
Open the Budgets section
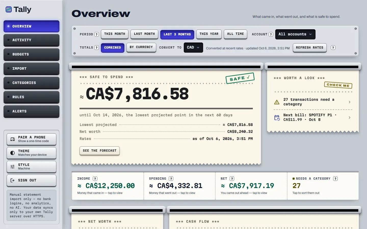(31, 54)
